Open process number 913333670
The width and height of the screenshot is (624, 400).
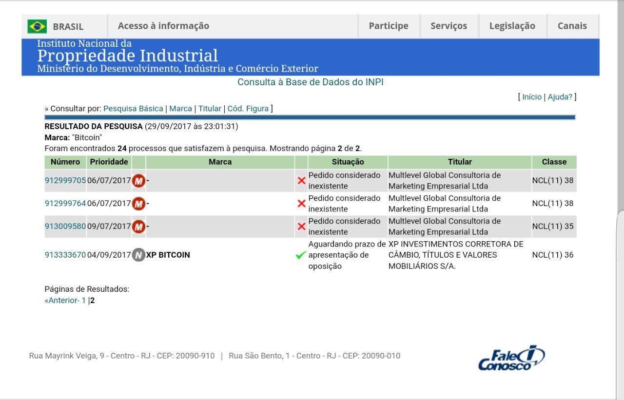(x=65, y=255)
